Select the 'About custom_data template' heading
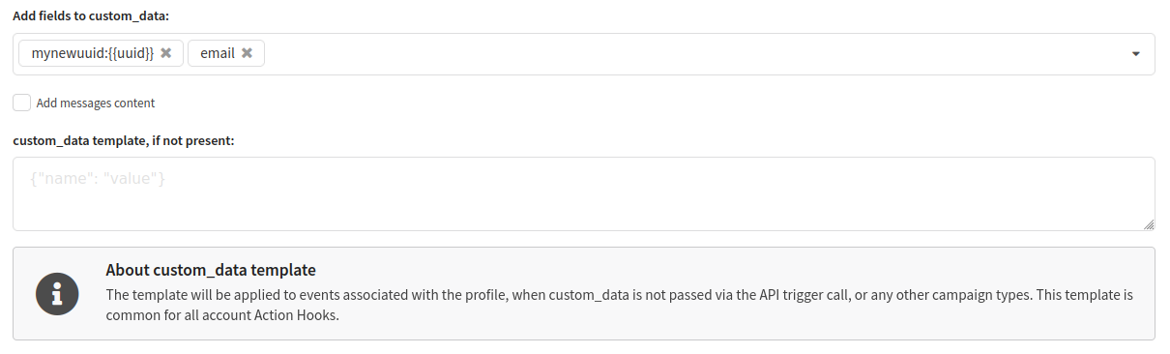This screenshot has height=354, width=1170. point(211,270)
